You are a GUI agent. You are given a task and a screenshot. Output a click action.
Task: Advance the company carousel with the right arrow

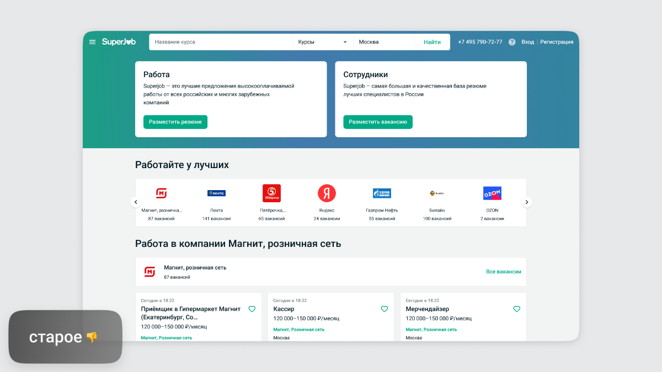[x=526, y=202]
